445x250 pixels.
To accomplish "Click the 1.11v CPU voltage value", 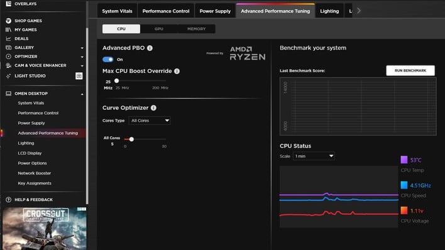I will tap(417, 211).
